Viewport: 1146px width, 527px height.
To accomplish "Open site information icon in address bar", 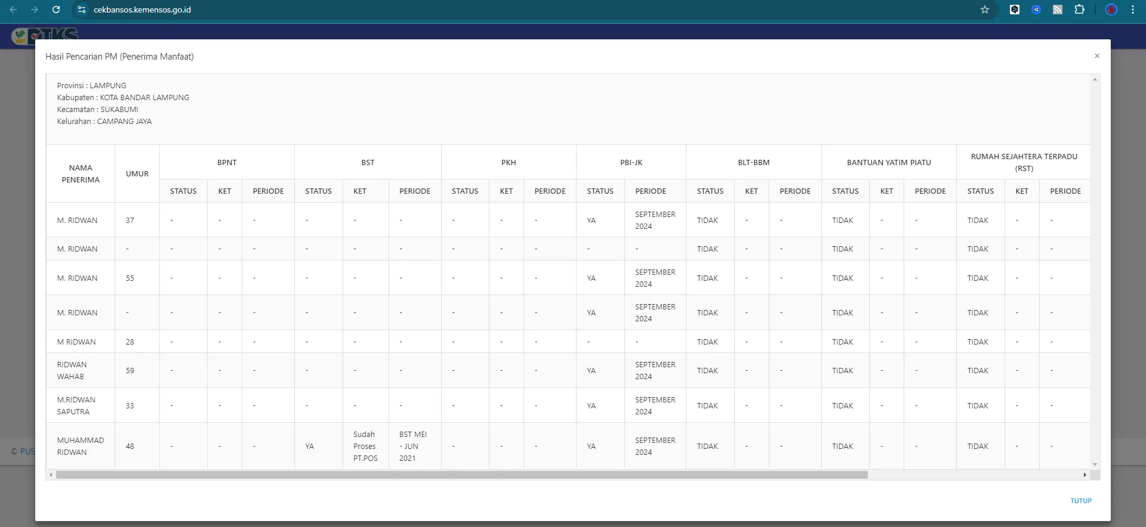I will 82,10.
